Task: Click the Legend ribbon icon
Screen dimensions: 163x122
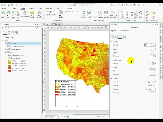Action: click(94, 14)
